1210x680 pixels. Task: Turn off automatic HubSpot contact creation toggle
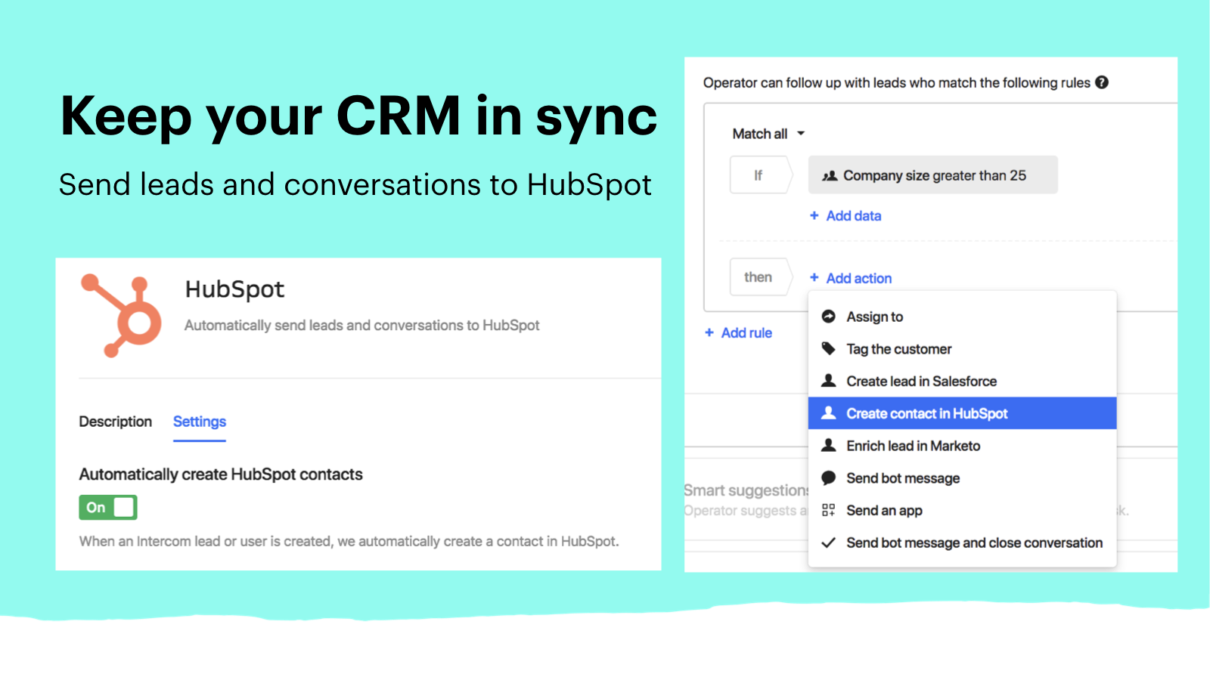pos(108,508)
